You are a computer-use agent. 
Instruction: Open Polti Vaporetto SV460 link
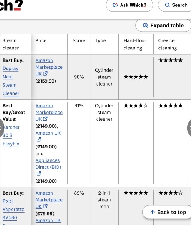click(x=13, y=209)
